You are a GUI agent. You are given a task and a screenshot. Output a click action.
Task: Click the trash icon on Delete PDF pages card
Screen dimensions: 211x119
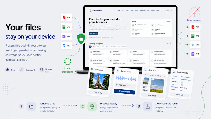(91, 61)
